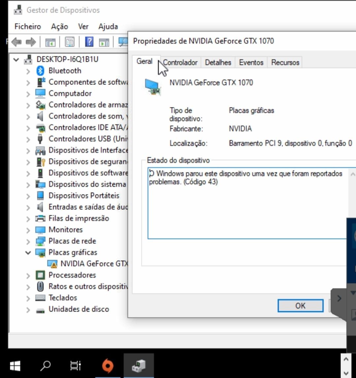Click the NVIDIA GeForce GTX 1070 device icon in dialog
The height and width of the screenshot is (378, 356).
click(x=152, y=87)
